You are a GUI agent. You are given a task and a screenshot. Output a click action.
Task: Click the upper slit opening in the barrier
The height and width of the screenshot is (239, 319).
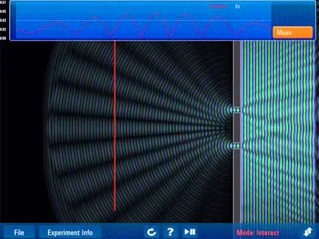click(x=237, y=110)
